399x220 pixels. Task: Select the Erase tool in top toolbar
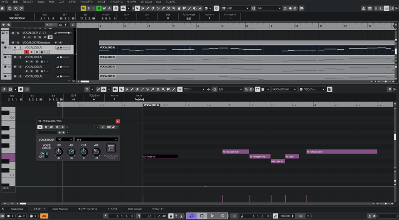point(153,8)
